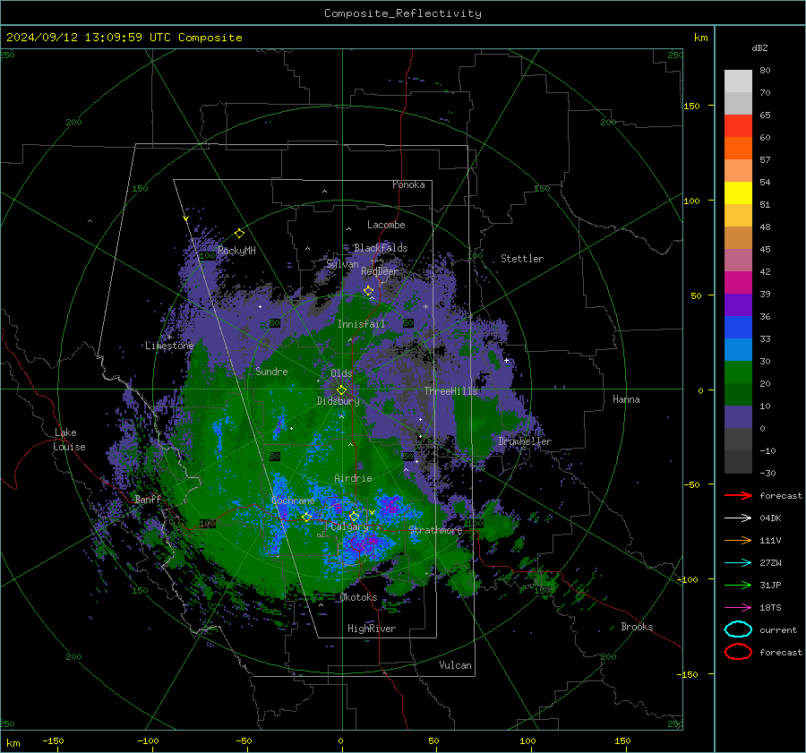This screenshot has width=806, height=753.
Task: Select the blue swatch between 36 and 33 dBZ
Action: pos(738,328)
